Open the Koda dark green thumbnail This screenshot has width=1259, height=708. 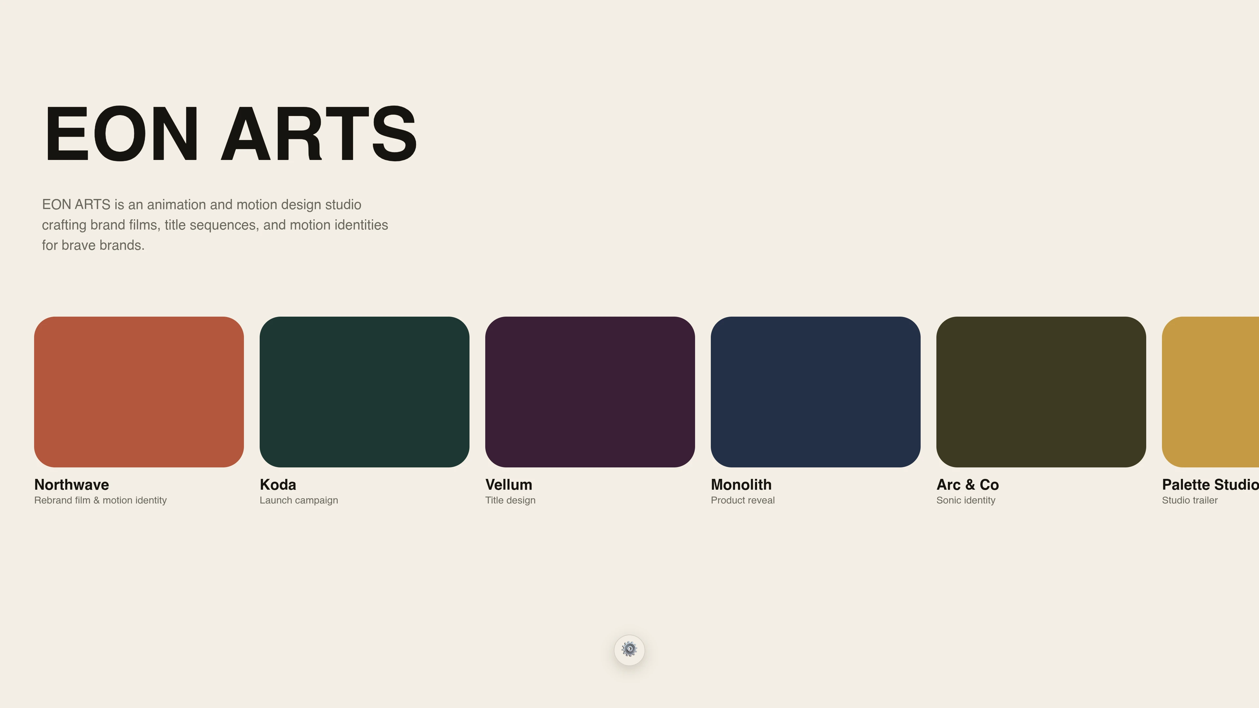(x=365, y=392)
